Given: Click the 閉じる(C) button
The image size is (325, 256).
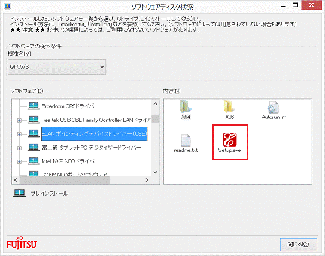Looking at the screenshot, I should pos(299,245).
